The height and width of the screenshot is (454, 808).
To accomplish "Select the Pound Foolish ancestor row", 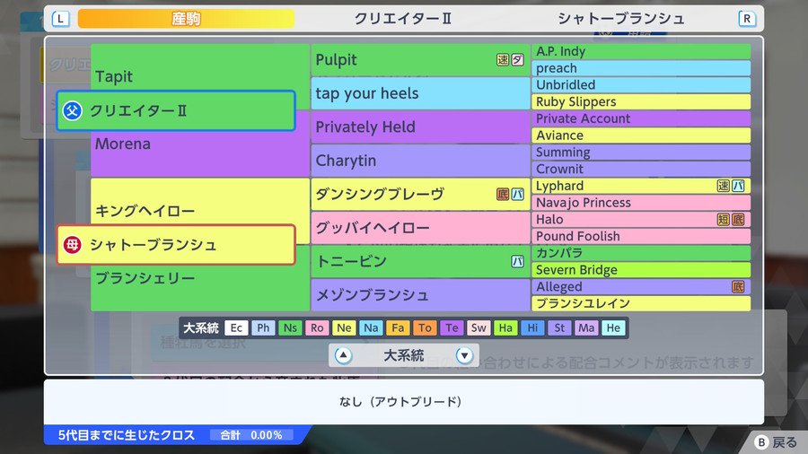I will coord(641,236).
